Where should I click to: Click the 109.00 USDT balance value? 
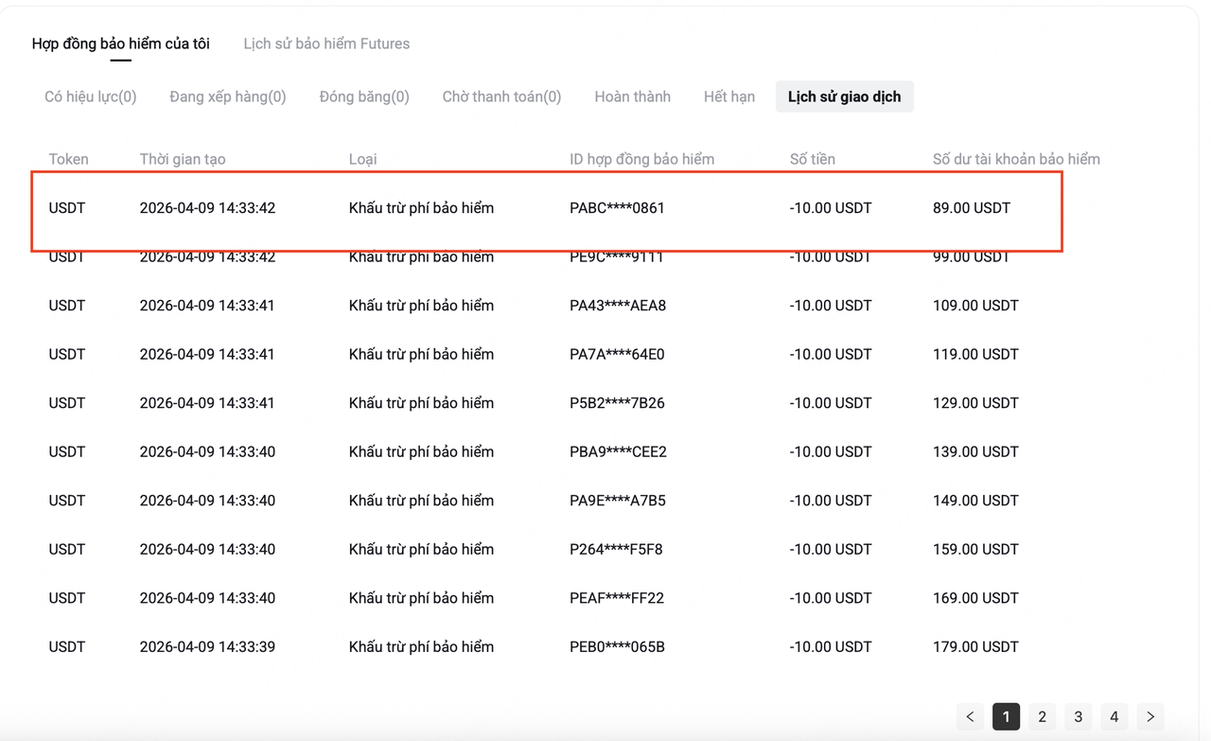tap(975, 306)
